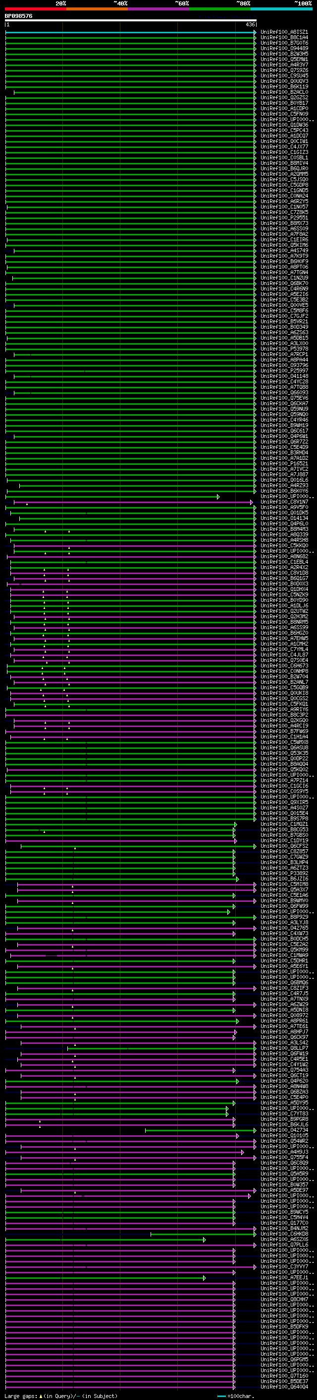Click hit label UniRef100_B8P929
317x1400 pixels.
(x=284, y=917)
